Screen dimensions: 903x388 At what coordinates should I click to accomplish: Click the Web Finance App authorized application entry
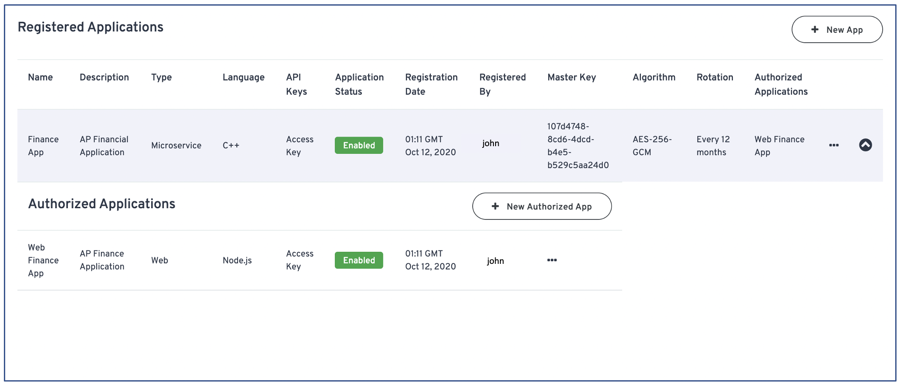point(779,146)
